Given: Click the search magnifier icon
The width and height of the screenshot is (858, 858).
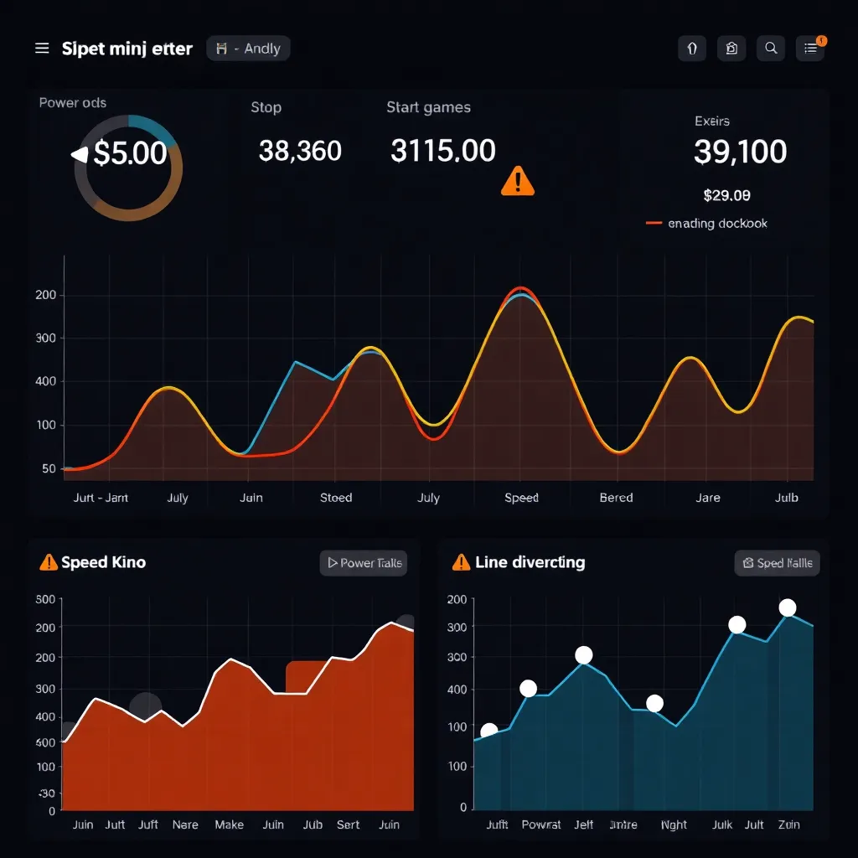Looking at the screenshot, I should click(x=770, y=49).
